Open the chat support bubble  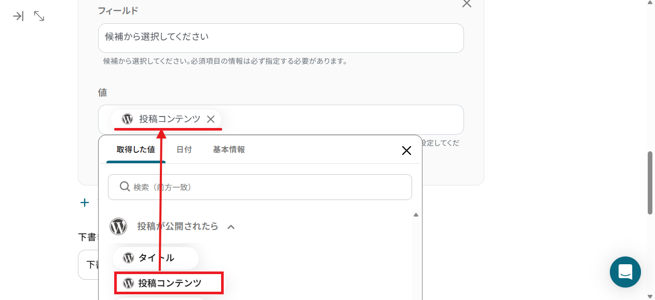(x=625, y=272)
